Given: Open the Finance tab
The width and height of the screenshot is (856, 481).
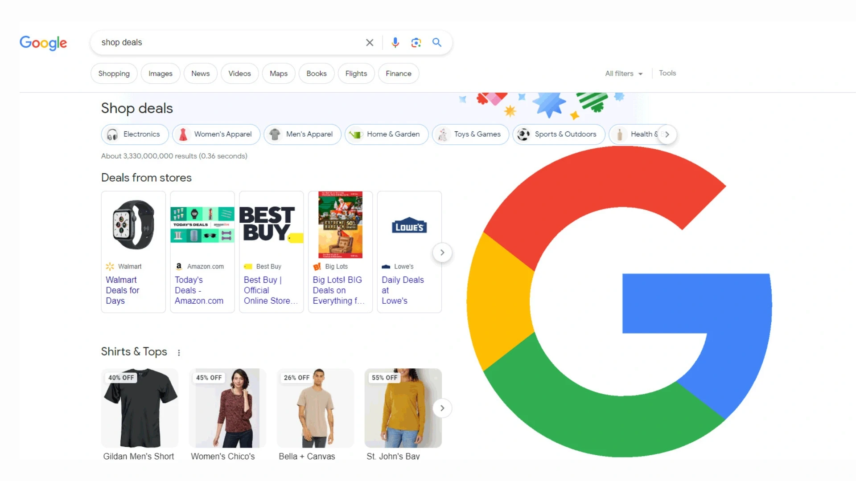Looking at the screenshot, I should click(x=399, y=73).
